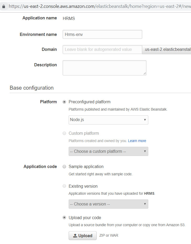Click the HRMS application name text
Screen dimensions: 191x244
tap(69, 18)
